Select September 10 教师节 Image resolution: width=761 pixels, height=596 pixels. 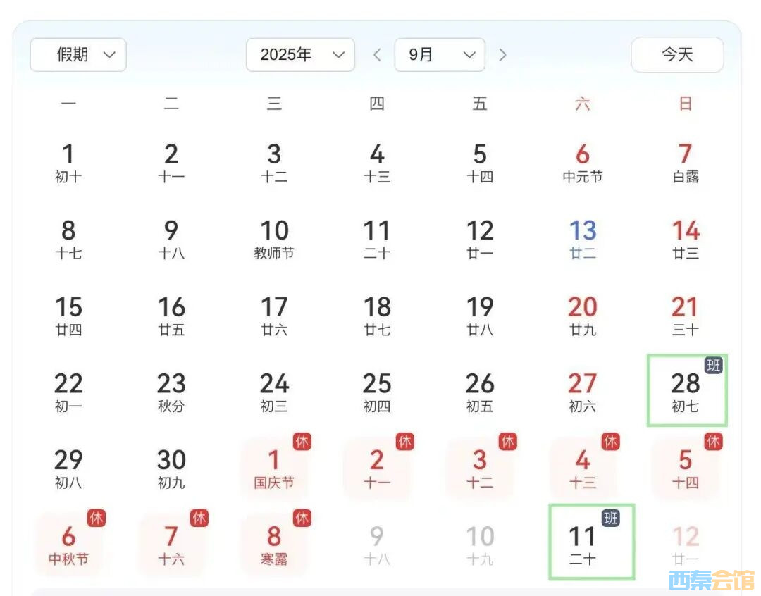click(274, 239)
